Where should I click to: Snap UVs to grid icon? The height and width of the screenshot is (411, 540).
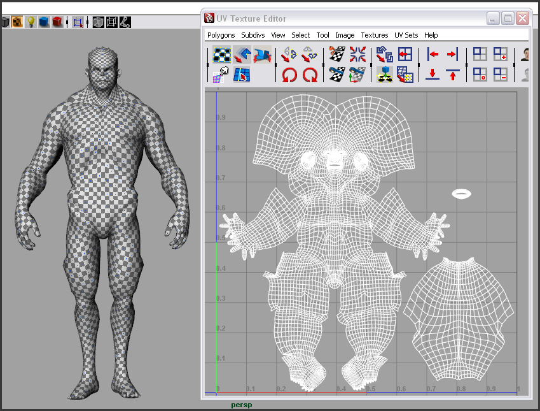tap(405, 75)
